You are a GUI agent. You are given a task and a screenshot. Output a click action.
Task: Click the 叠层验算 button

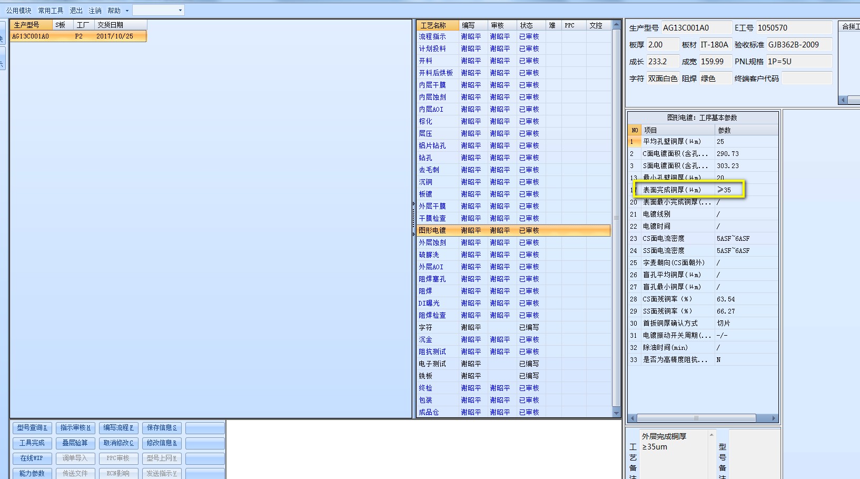click(x=75, y=443)
